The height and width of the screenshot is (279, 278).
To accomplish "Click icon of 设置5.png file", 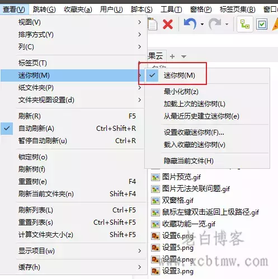I will coord(156,248).
